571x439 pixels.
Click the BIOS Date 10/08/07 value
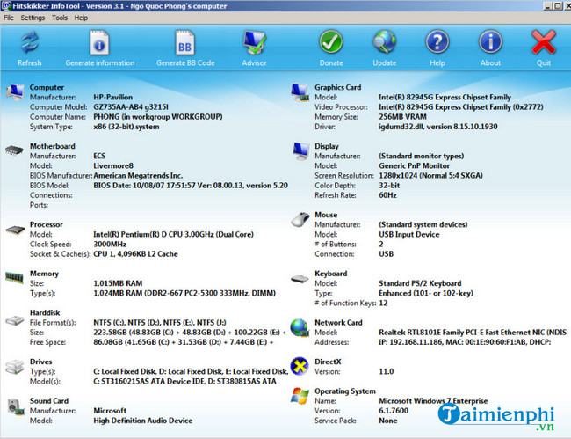(191, 186)
